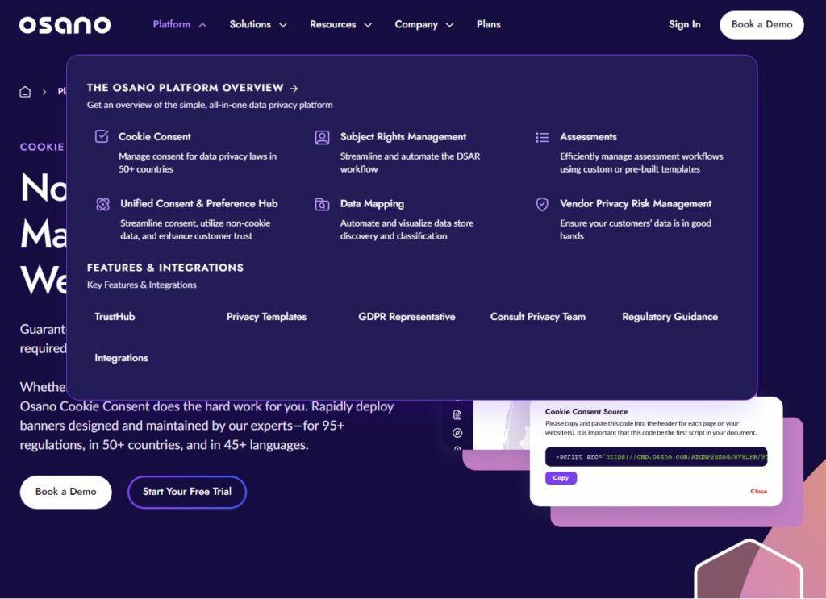Click 'Manage consent for data privacy laws' description
The height and width of the screenshot is (599, 826).
point(198,163)
